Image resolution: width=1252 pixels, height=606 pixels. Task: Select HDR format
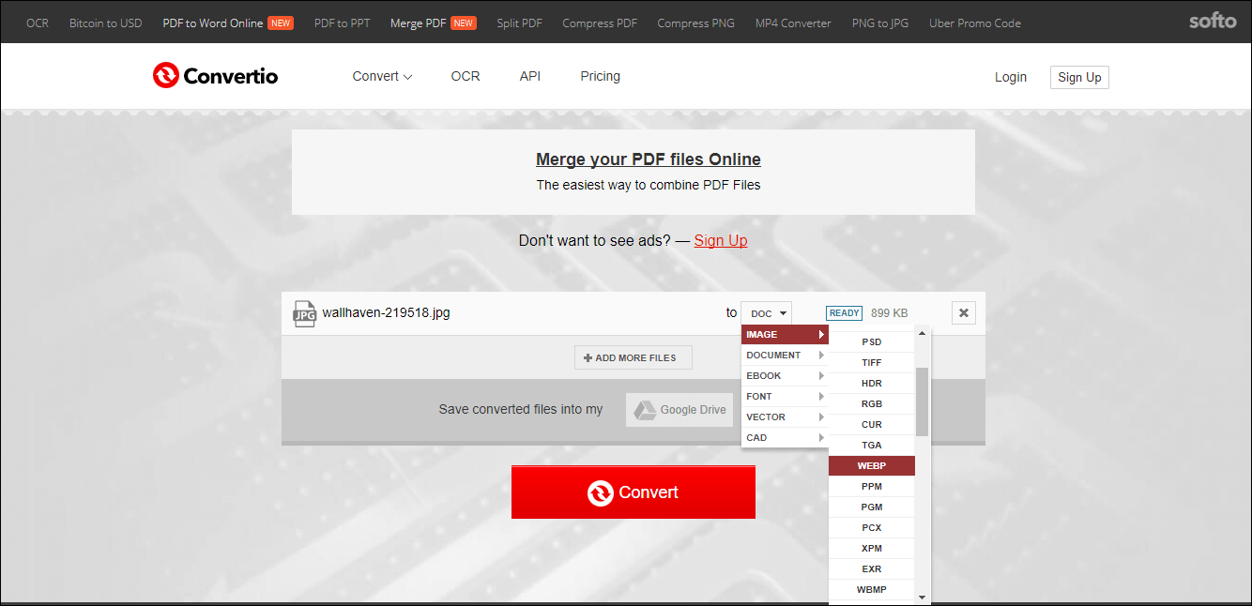tap(871, 384)
